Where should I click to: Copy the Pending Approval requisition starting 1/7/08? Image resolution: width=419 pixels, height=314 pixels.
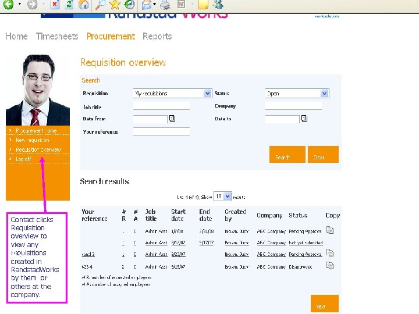click(330, 230)
